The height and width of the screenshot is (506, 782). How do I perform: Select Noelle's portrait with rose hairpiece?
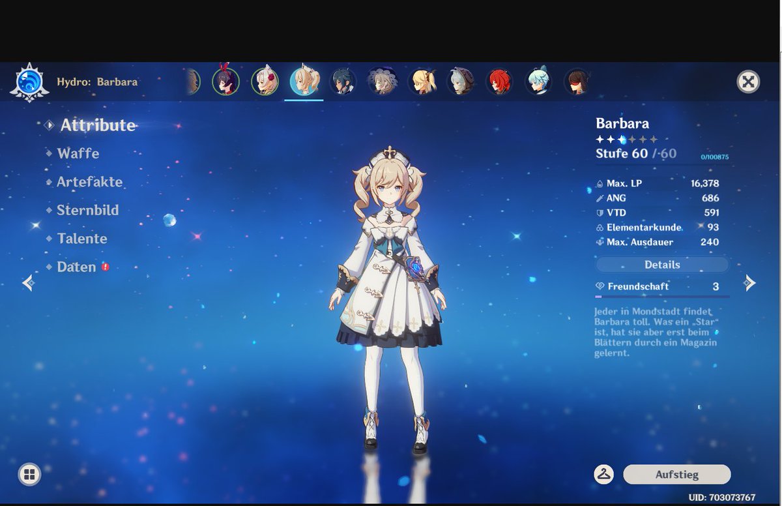[265, 82]
